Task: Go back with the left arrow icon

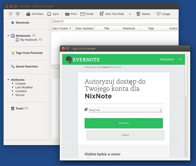Action: point(10,14)
